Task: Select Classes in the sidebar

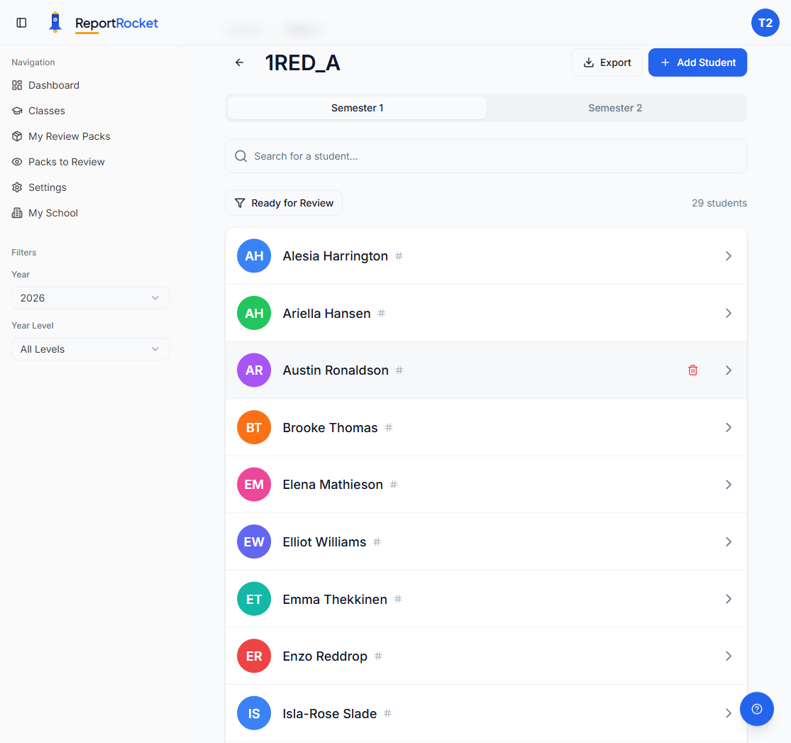Action: (47, 111)
